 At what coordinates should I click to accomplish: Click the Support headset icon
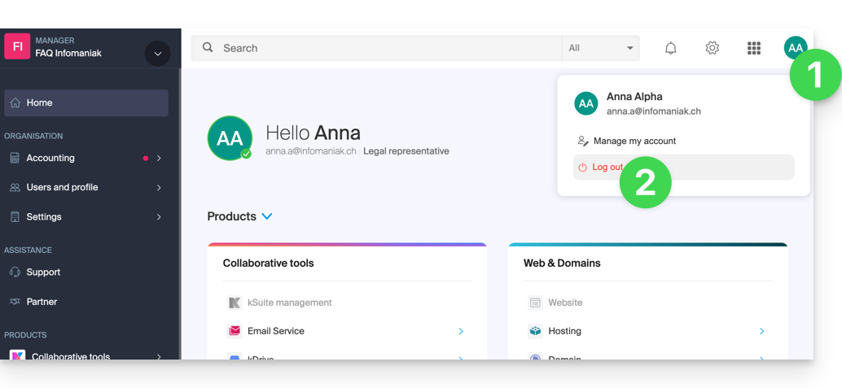(x=15, y=272)
